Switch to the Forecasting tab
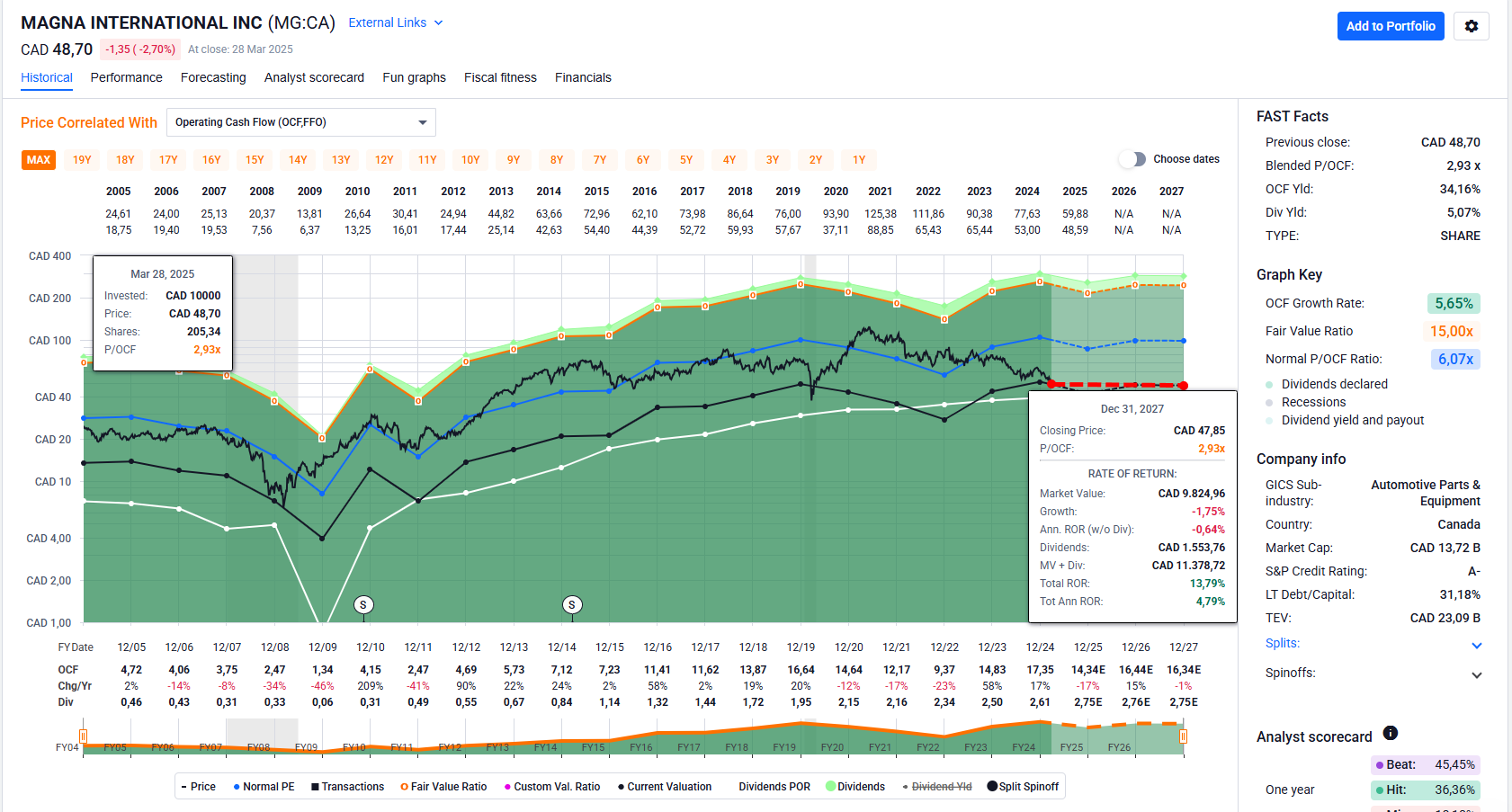Image resolution: width=1512 pixels, height=812 pixels. [x=213, y=77]
